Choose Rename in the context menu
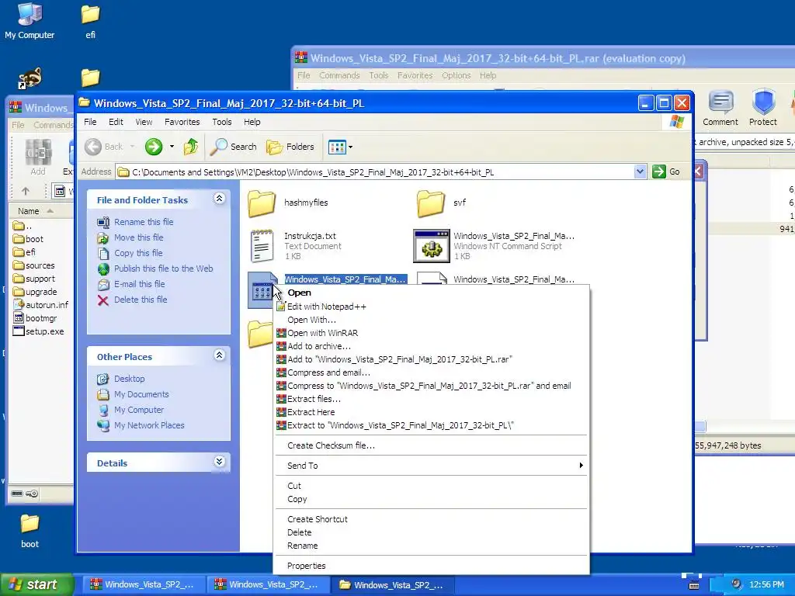The image size is (795, 596). [302, 546]
